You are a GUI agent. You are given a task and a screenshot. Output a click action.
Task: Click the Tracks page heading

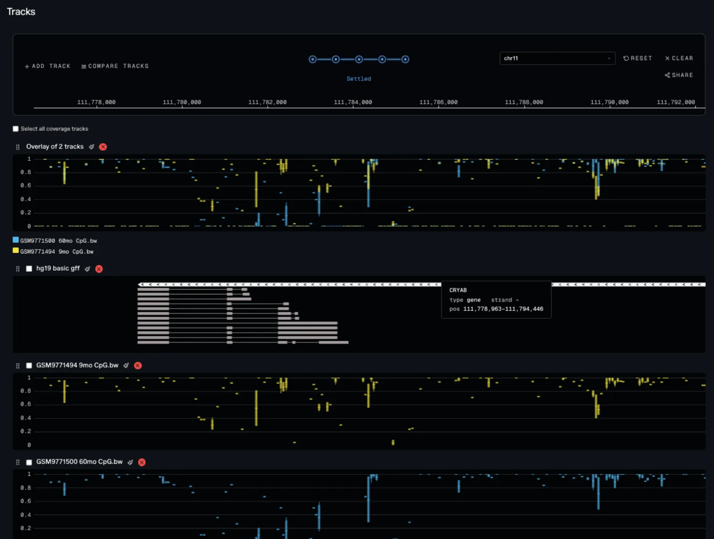tap(21, 12)
